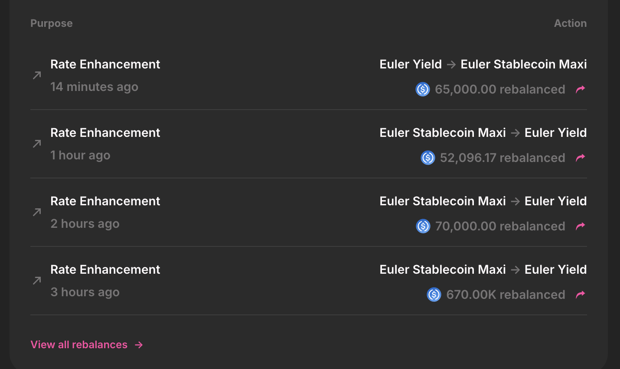
Task: Open Rate Enhancement entry from 3 hours ago
Action: tap(105, 269)
